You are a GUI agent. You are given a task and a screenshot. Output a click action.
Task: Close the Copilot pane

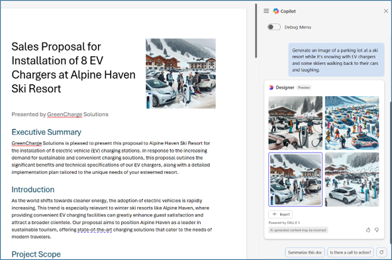pos(386,11)
